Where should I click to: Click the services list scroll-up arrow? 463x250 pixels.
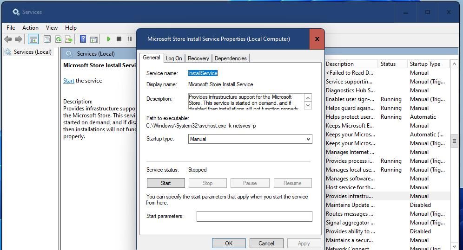point(454,64)
